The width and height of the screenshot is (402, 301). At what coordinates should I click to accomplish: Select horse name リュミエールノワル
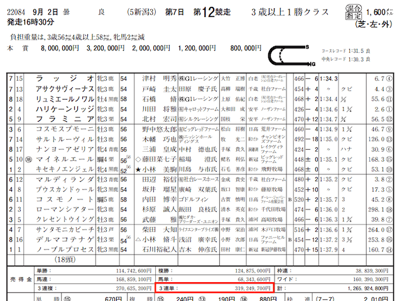65,99
